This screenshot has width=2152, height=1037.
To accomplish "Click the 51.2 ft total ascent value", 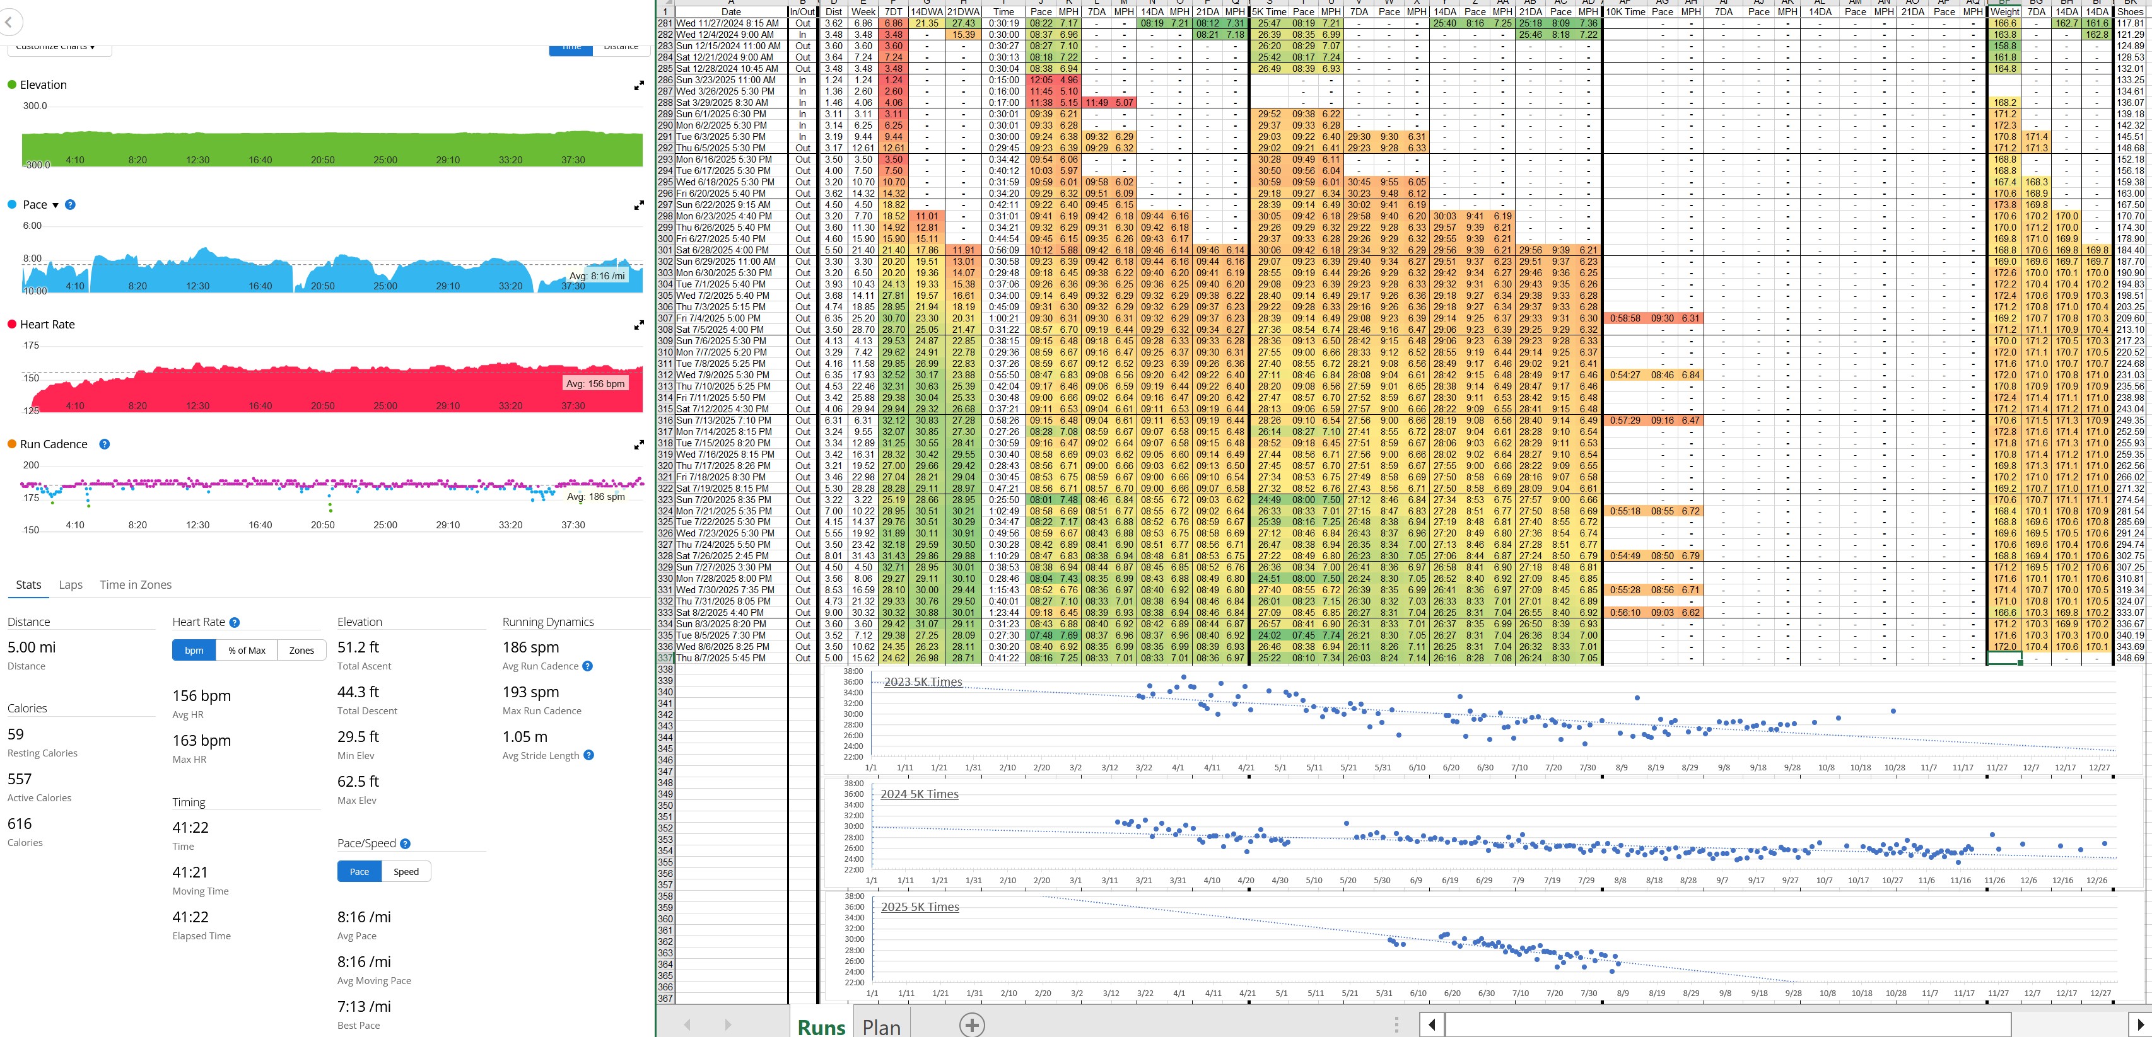I will [x=358, y=648].
